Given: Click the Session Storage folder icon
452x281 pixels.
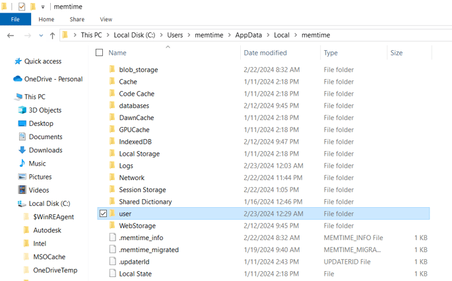Looking at the screenshot, I should pyautogui.click(x=112, y=189).
